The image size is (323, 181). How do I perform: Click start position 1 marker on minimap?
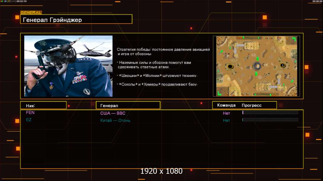[x=282, y=65]
